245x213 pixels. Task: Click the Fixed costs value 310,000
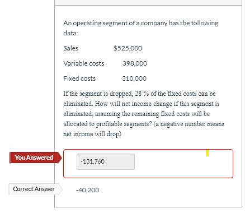(x=134, y=78)
